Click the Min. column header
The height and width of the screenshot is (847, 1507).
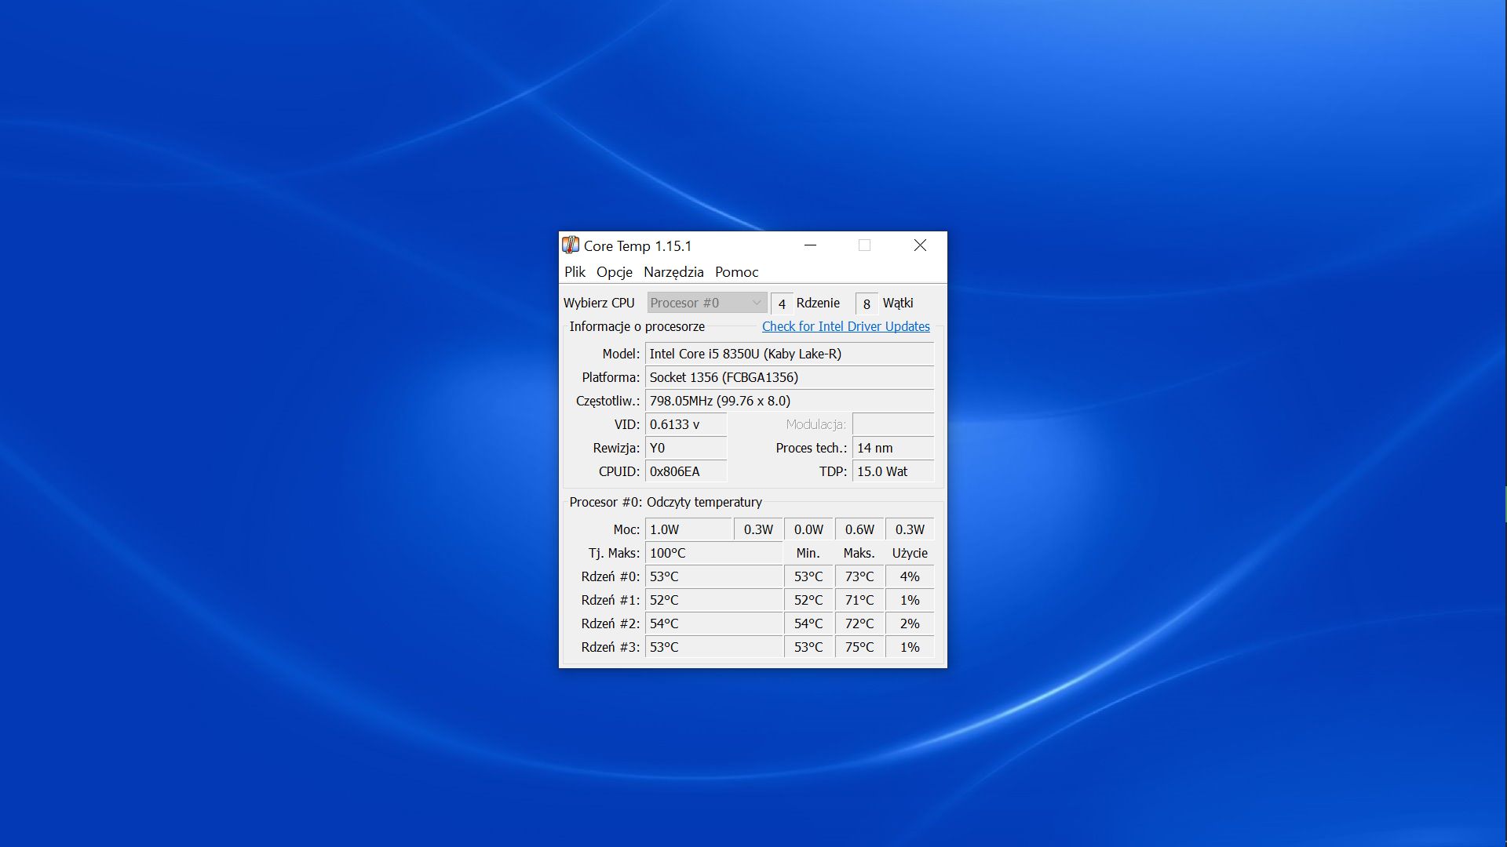coord(808,553)
